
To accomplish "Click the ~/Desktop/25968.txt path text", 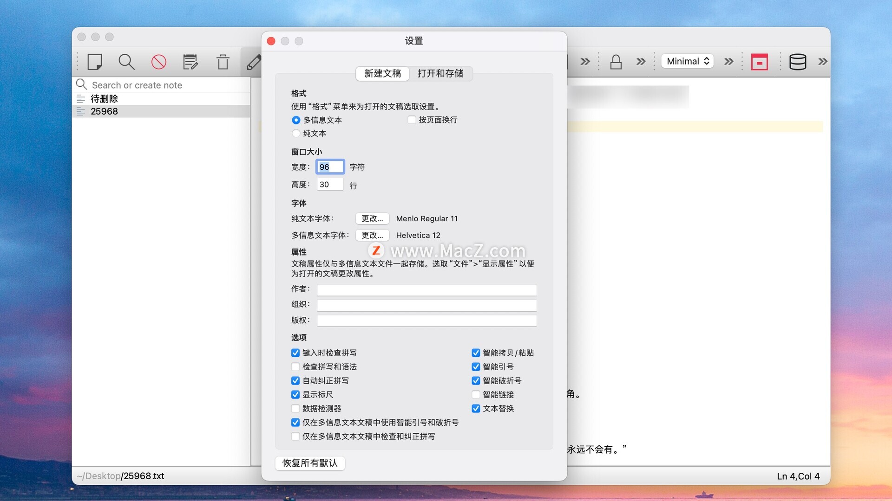I will pos(120,476).
